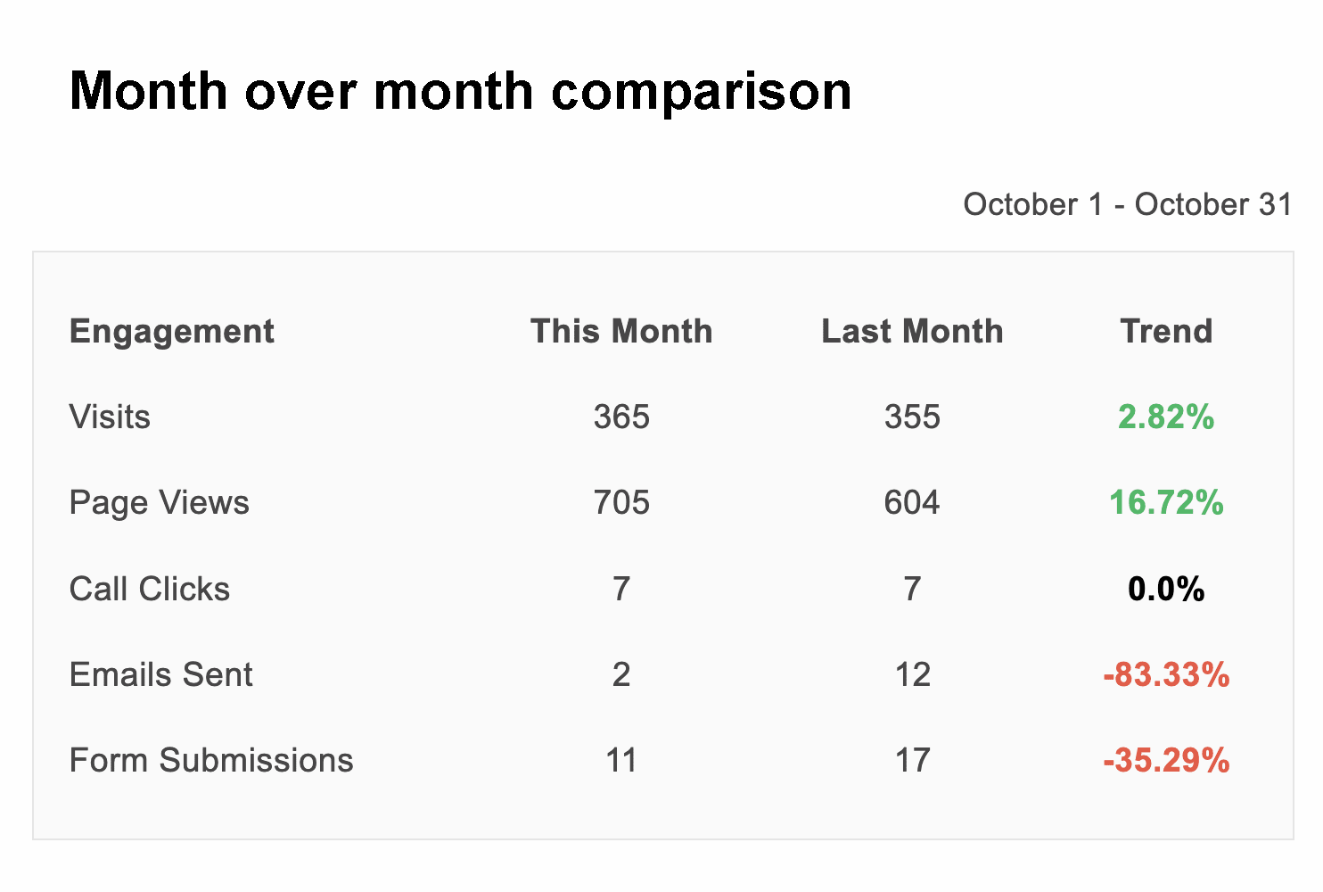
Task: Click the Visits row label
Action: (110, 417)
